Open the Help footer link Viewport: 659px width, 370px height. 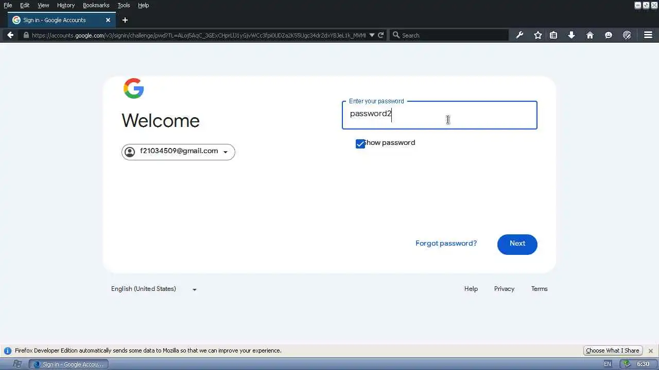pos(471,289)
